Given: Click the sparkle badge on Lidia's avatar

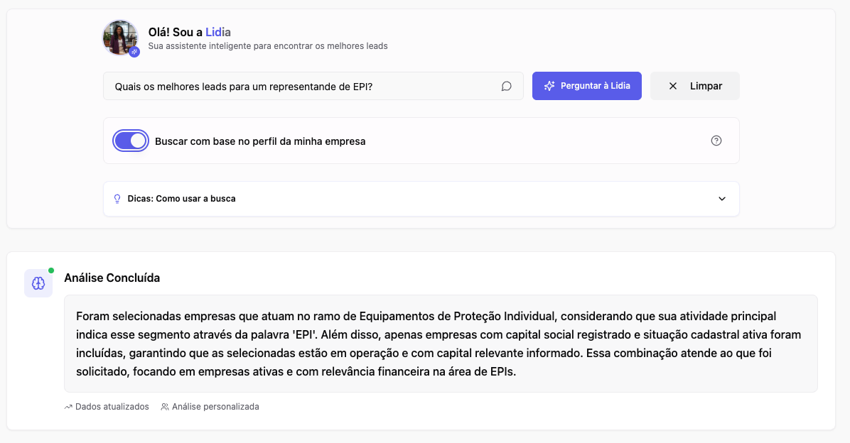Looking at the screenshot, I should click(134, 51).
